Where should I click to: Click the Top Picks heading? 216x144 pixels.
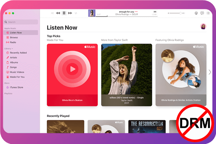54,36
